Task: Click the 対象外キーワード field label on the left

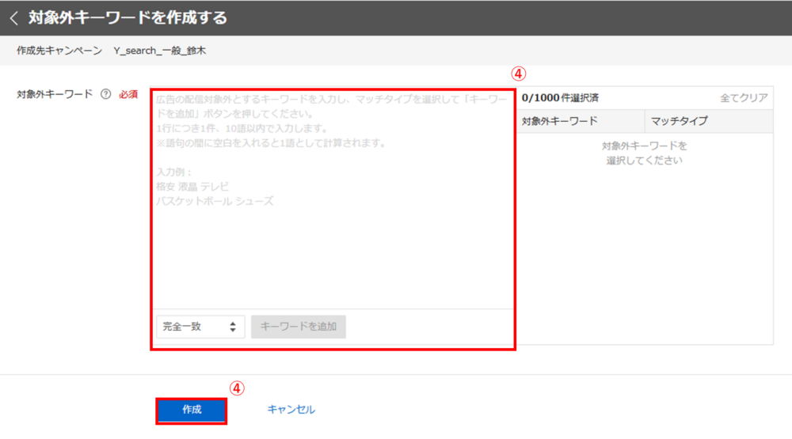Action: [55, 95]
